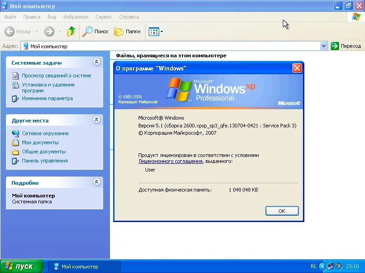Image resolution: width=365 pixels, height=273 pixels.
Task: Click the volume tray icon near the clock
Action: [x=339, y=266]
